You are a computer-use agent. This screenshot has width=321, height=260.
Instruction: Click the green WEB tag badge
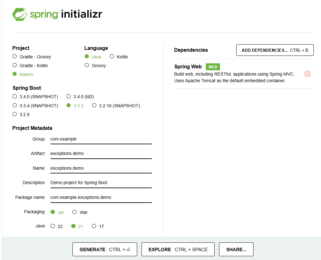[x=213, y=67]
